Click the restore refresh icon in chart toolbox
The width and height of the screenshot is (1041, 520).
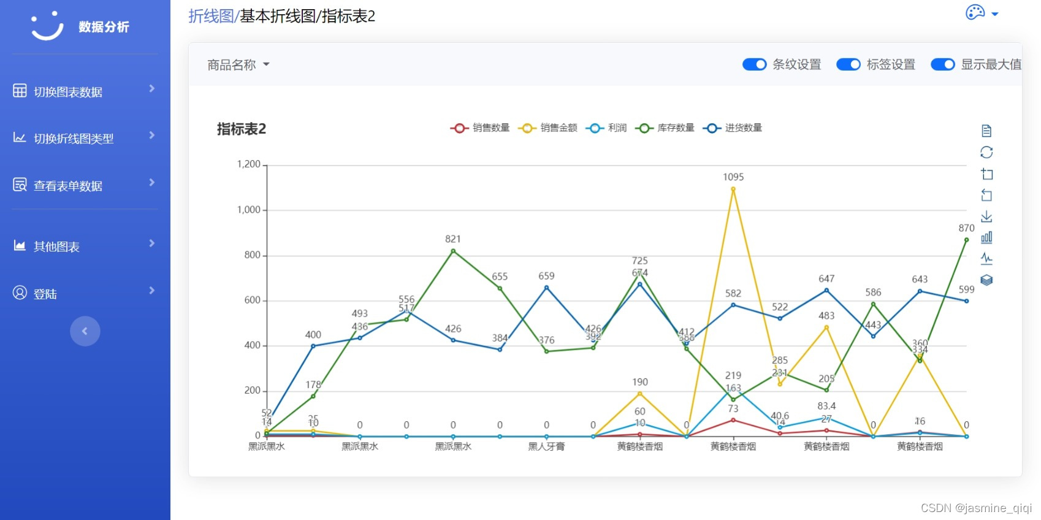pyautogui.click(x=986, y=152)
